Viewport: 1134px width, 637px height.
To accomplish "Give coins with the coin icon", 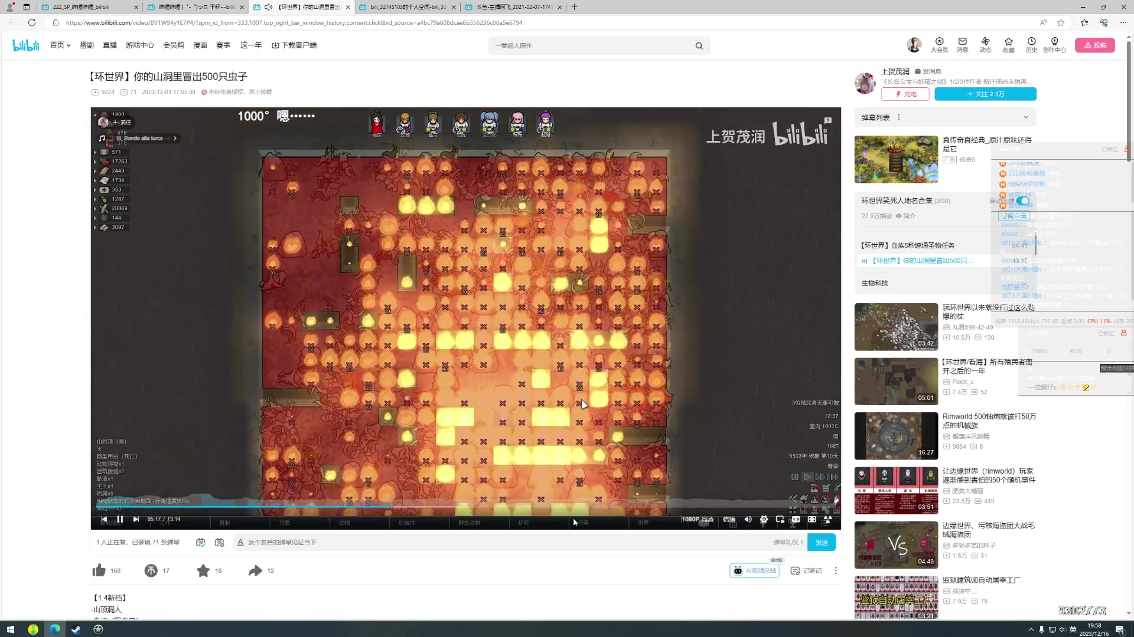I will click(151, 570).
